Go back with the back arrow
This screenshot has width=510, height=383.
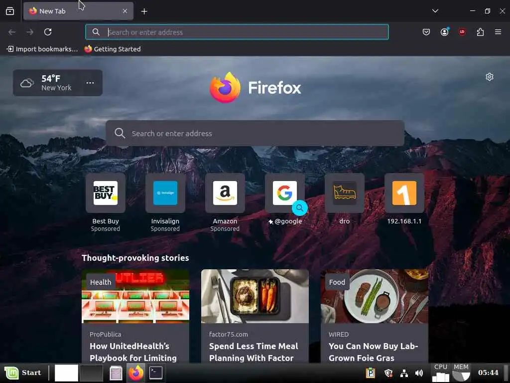coord(12,32)
